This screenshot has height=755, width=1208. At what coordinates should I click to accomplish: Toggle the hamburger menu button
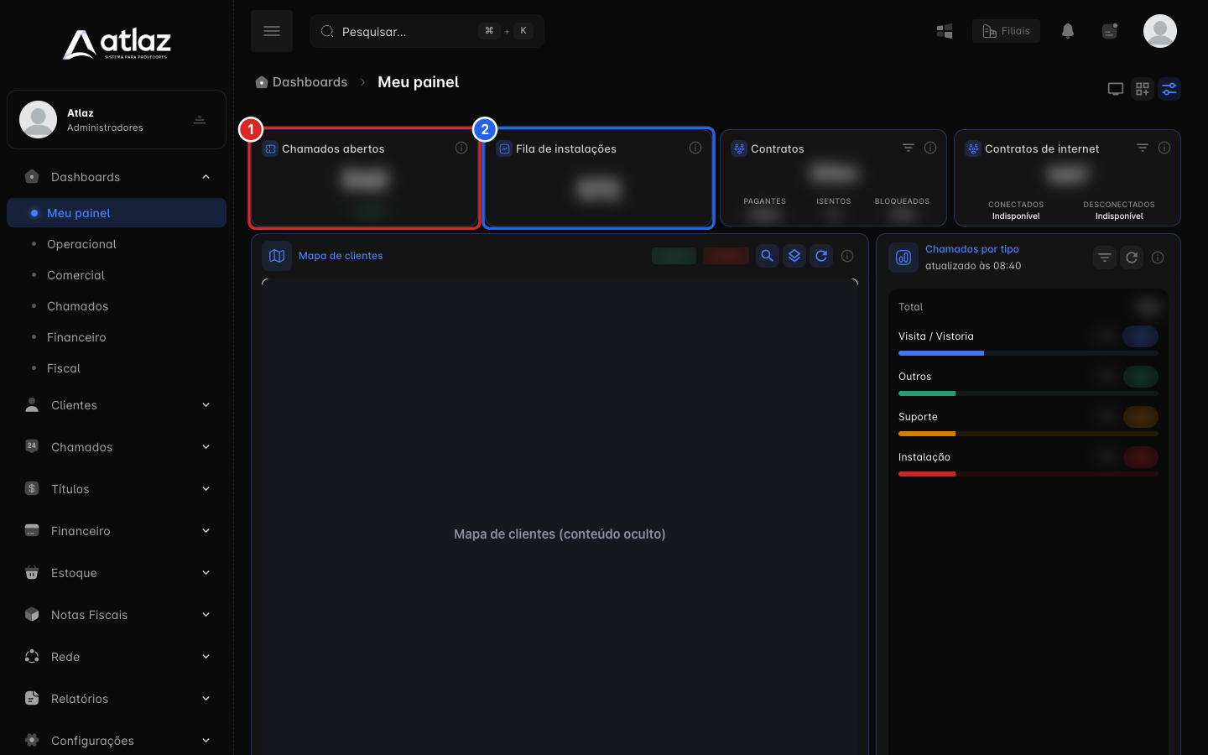tap(272, 31)
